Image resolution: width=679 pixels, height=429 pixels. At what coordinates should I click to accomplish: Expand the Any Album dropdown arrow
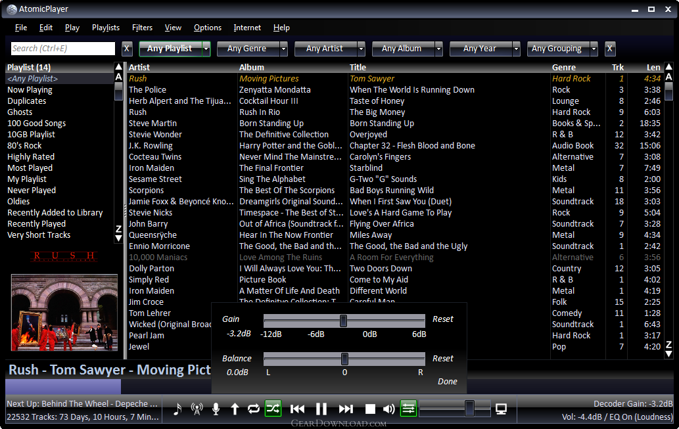[x=438, y=49]
